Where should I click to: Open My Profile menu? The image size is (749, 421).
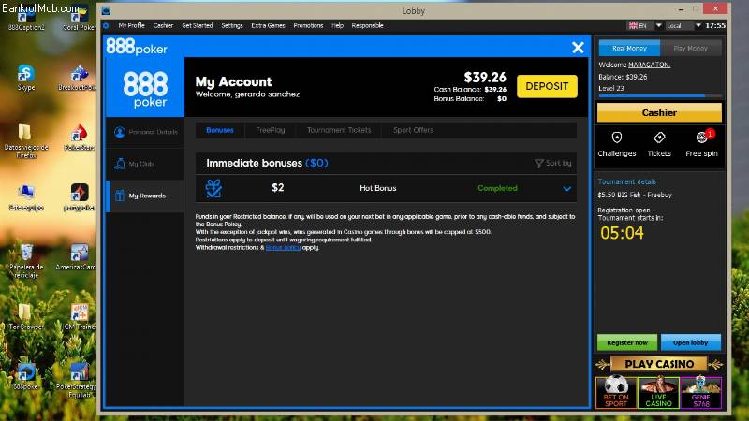click(131, 26)
